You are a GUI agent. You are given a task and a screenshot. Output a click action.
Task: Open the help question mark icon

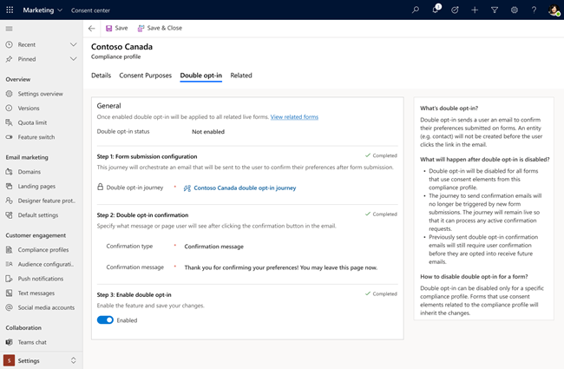534,10
